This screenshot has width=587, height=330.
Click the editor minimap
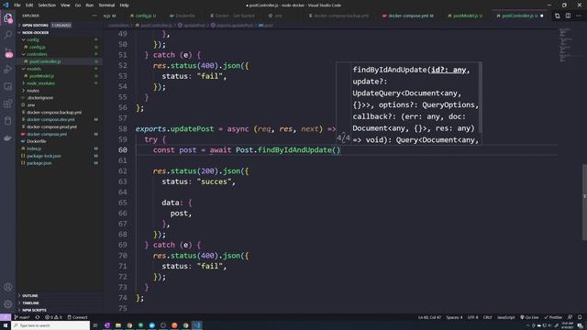[x=565, y=45]
